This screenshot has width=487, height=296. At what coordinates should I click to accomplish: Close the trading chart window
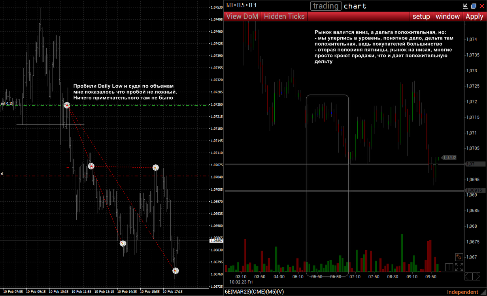481,6
